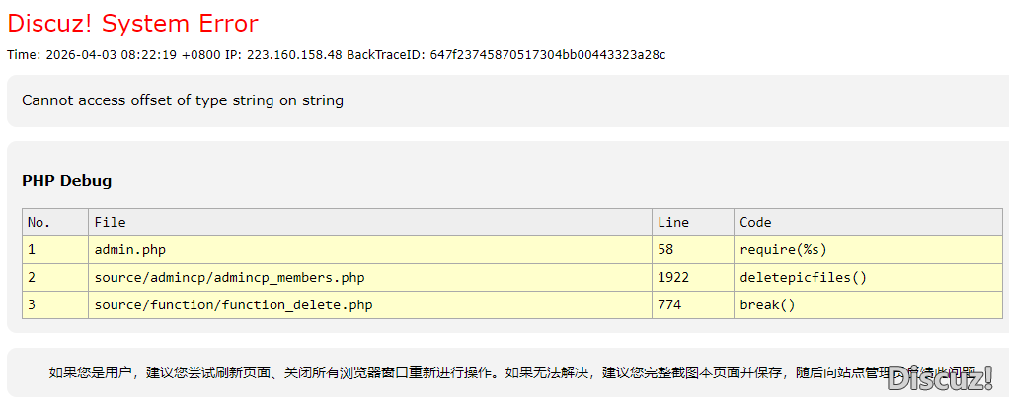Image resolution: width=1009 pixels, height=402 pixels.
Task: Click the Chinese help text in footer
Action: [464, 372]
